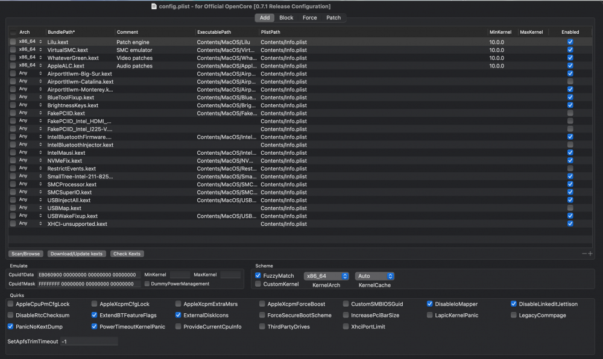Open Arch stepper for USBInjectAll.kext row
603x359 pixels.
[40, 199]
